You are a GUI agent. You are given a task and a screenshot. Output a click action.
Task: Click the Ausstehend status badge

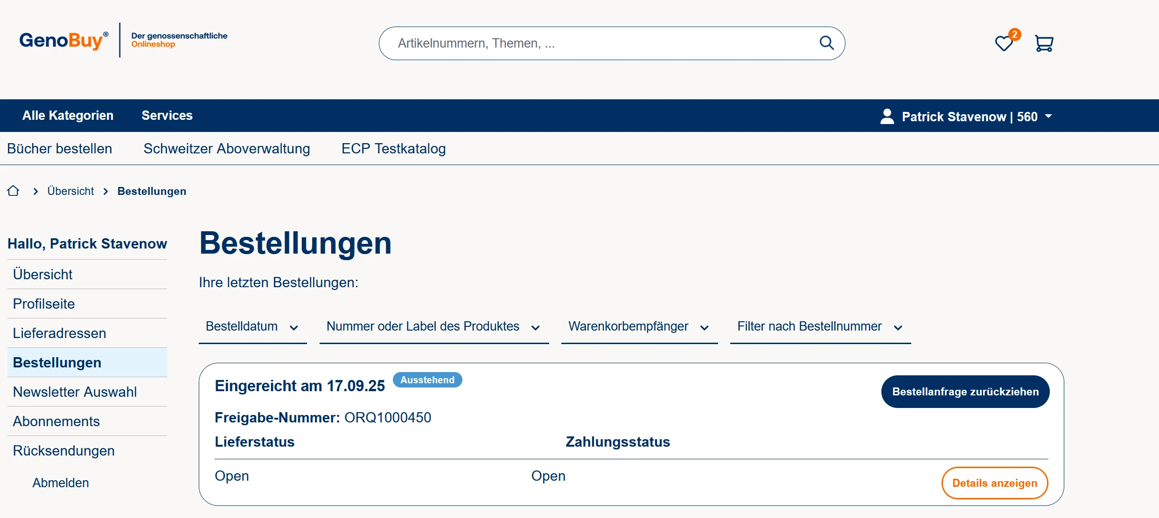tap(427, 380)
